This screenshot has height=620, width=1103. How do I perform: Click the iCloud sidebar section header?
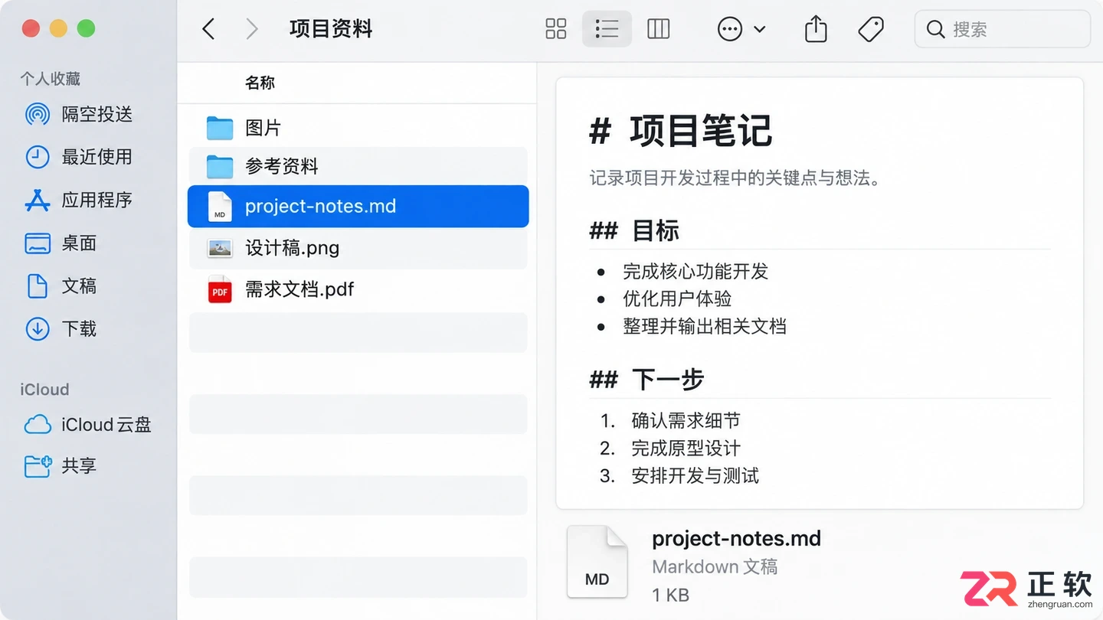(44, 389)
